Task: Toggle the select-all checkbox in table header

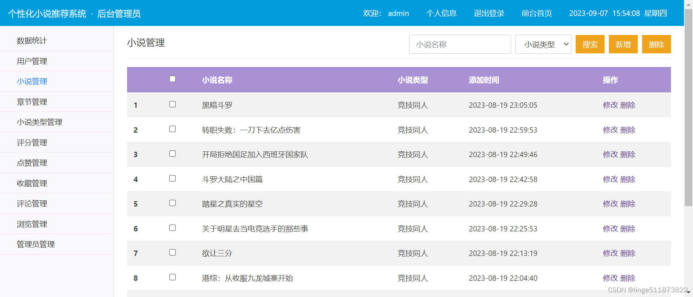Action: (173, 79)
